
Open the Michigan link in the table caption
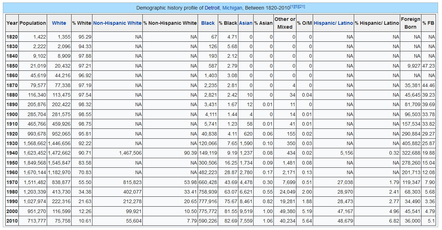[232, 8]
